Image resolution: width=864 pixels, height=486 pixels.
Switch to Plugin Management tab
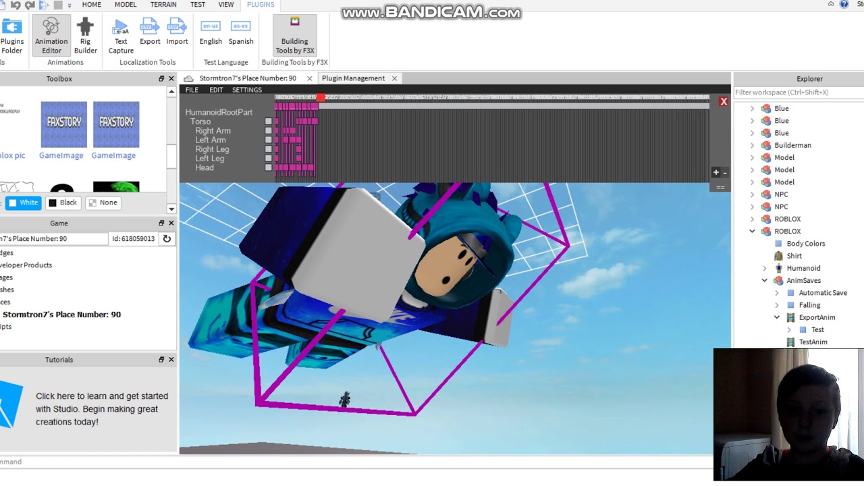[x=353, y=78]
